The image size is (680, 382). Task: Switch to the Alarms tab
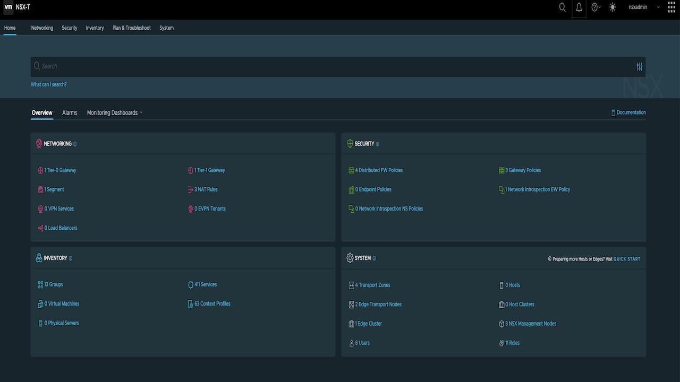70,112
